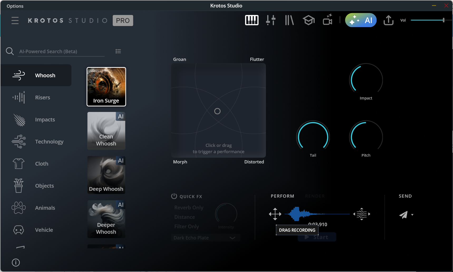Toggle the Quick FX power button
Screen dimensions: 453x272
point(174,196)
